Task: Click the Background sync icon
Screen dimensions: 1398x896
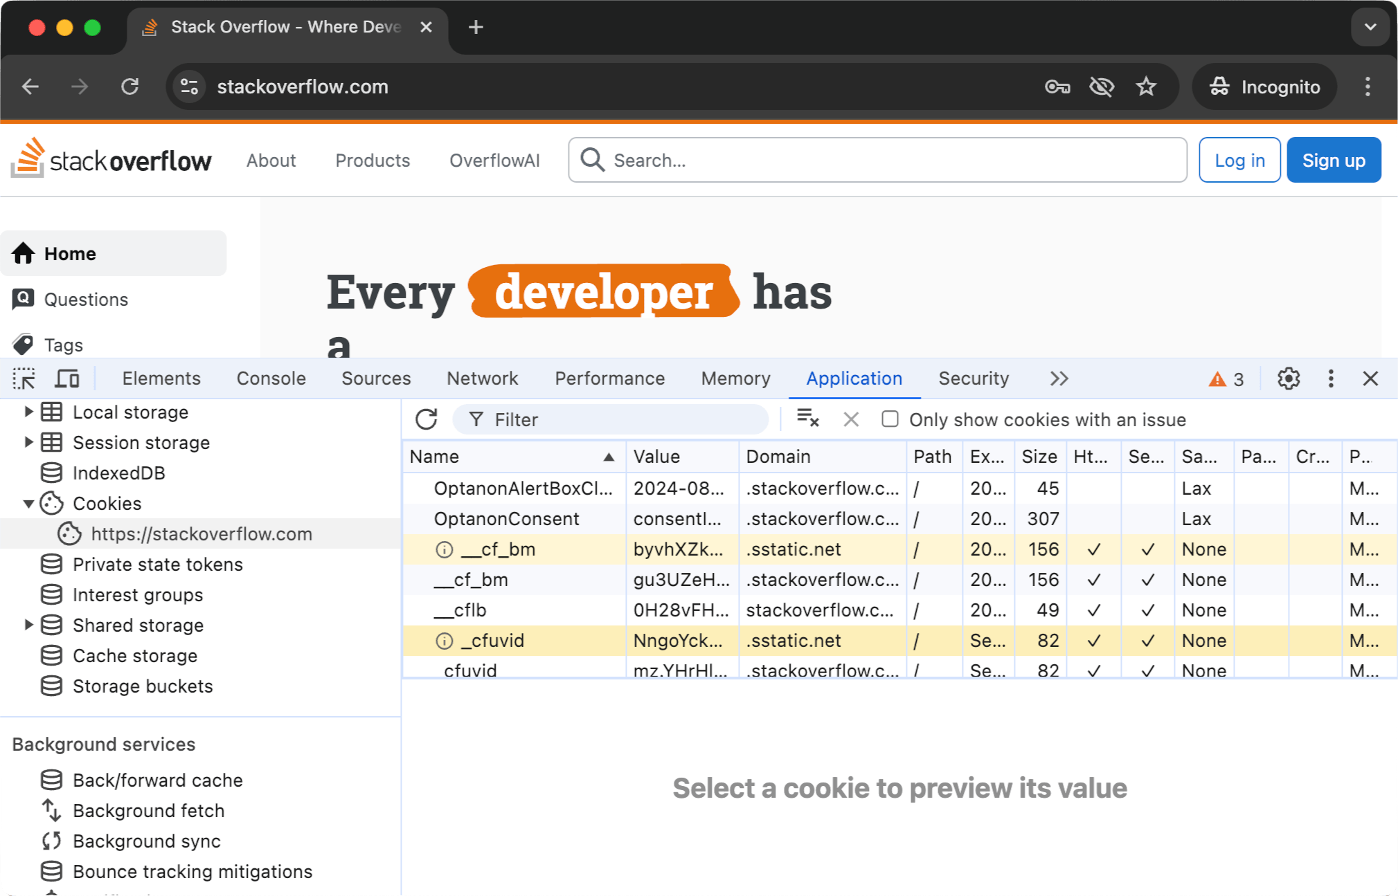Action: tap(51, 841)
